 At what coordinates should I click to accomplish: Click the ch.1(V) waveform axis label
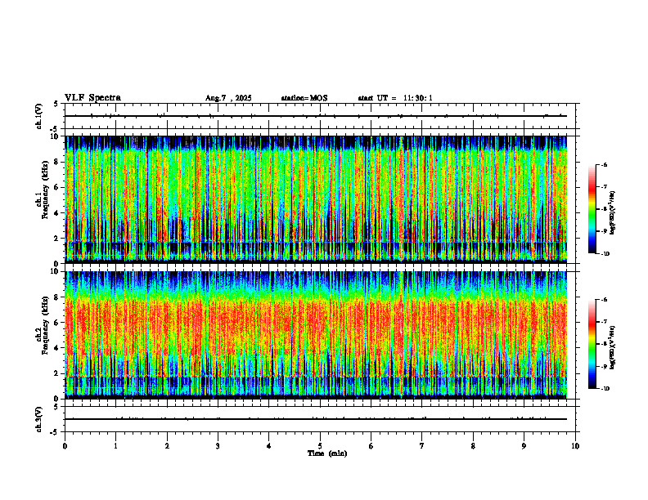point(38,116)
